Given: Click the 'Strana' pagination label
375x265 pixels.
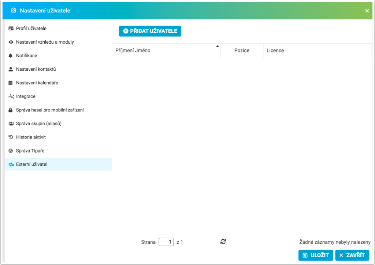Looking at the screenshot, I should pyautogui.click(x=148, y=242).
